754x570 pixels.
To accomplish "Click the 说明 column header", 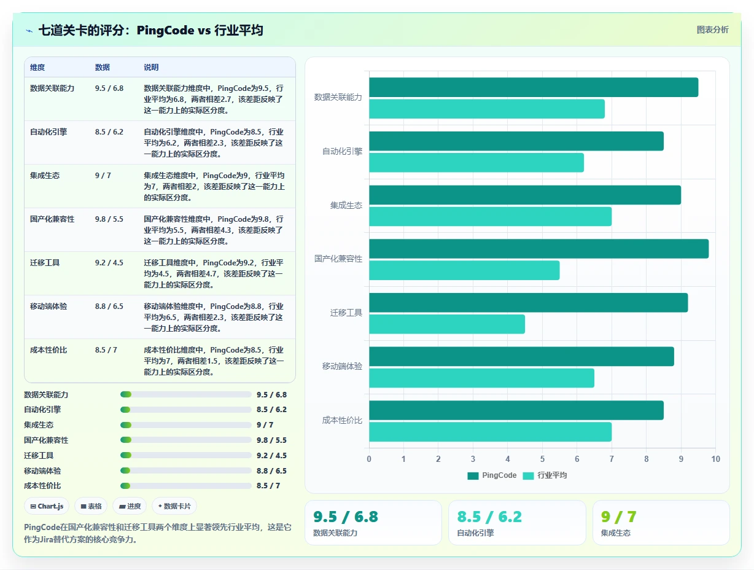I will pos(151,68).
